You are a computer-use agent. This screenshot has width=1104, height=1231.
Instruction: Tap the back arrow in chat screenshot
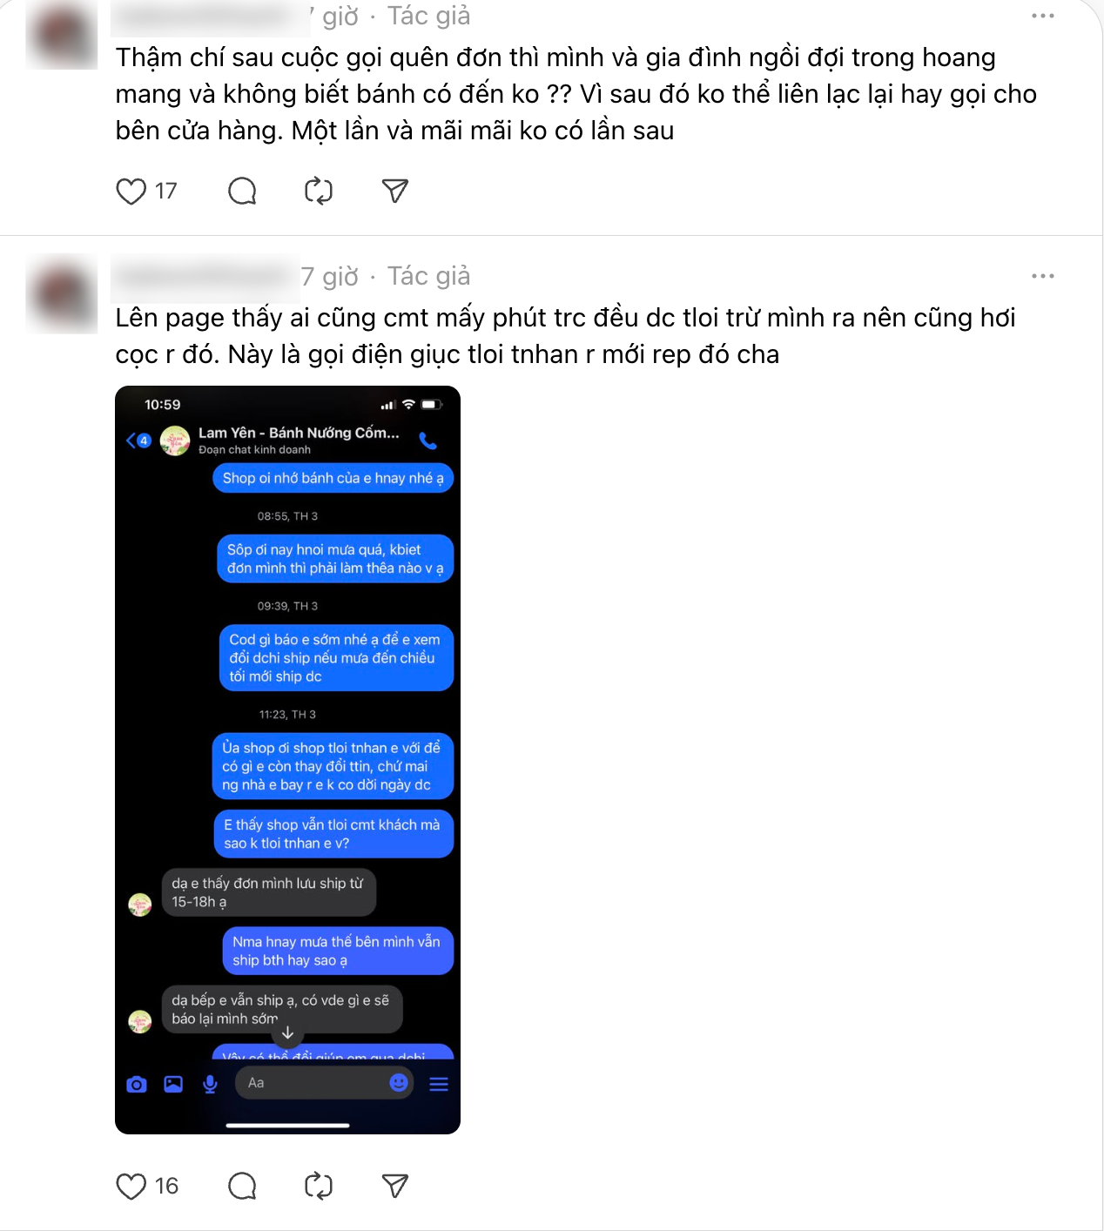tap(132, 441)
